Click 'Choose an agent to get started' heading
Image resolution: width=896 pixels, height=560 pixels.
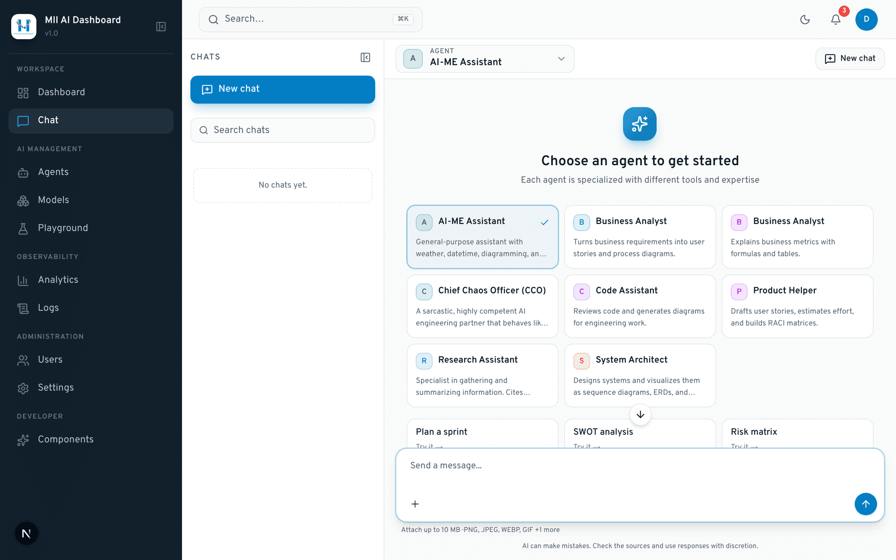pyautogui.click(x=640, y=161)
